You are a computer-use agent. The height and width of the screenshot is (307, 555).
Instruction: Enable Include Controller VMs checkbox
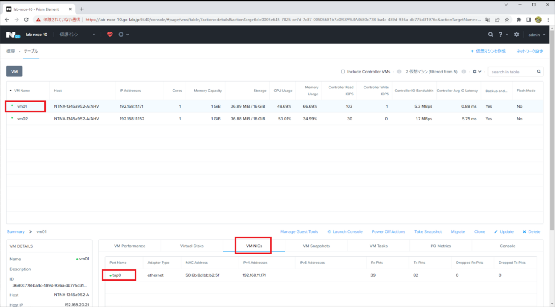click(x=343, y=72)
